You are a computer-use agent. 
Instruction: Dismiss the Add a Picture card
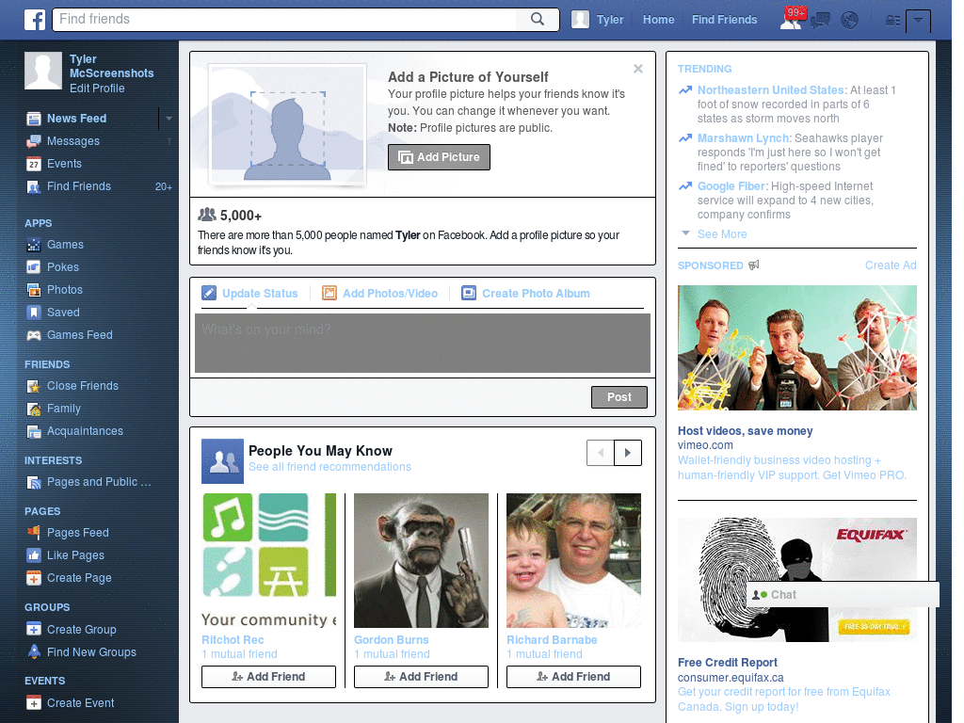(x=638, y=69)
